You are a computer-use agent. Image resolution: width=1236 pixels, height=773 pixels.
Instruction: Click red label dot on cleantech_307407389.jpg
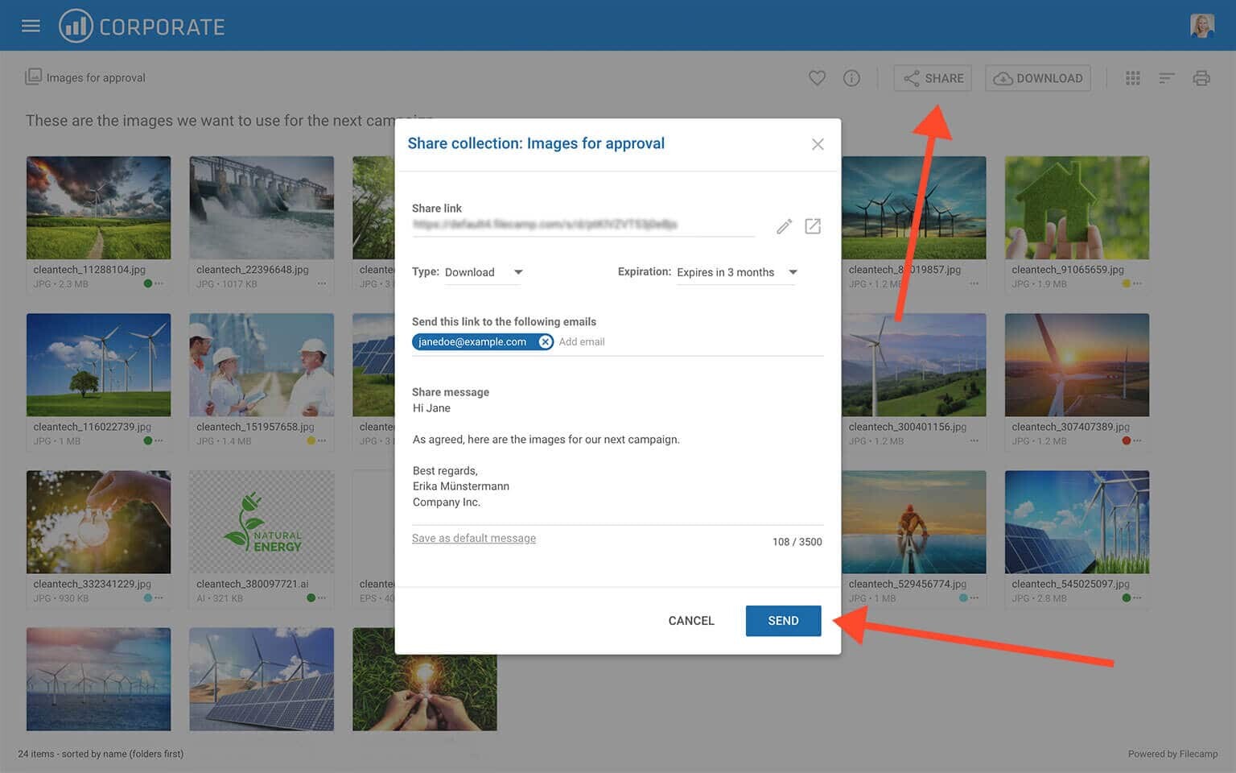[1126, 440]
